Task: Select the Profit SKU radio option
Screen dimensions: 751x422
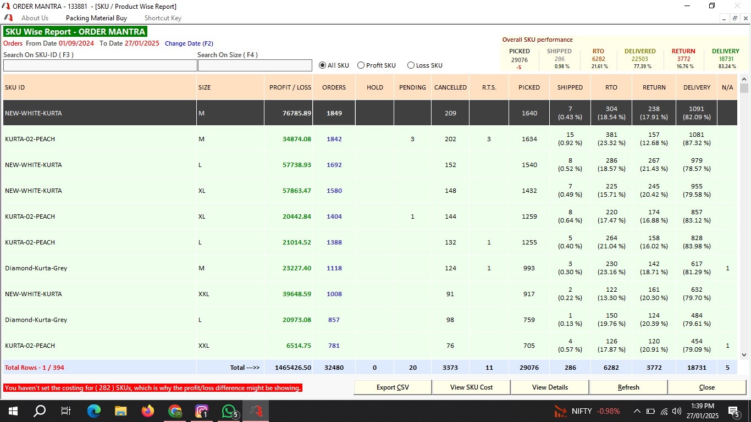Action: pos(361,65)
